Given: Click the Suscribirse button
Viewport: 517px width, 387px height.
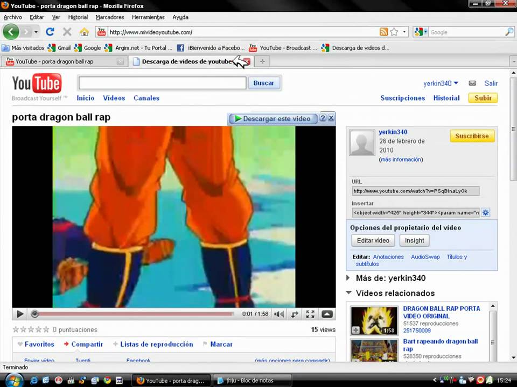Looking at the screenshot, I should (472, 136).
